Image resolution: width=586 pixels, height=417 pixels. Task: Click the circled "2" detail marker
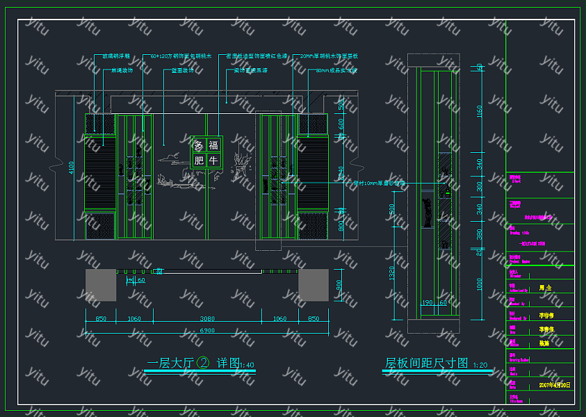tap(203, 363)
